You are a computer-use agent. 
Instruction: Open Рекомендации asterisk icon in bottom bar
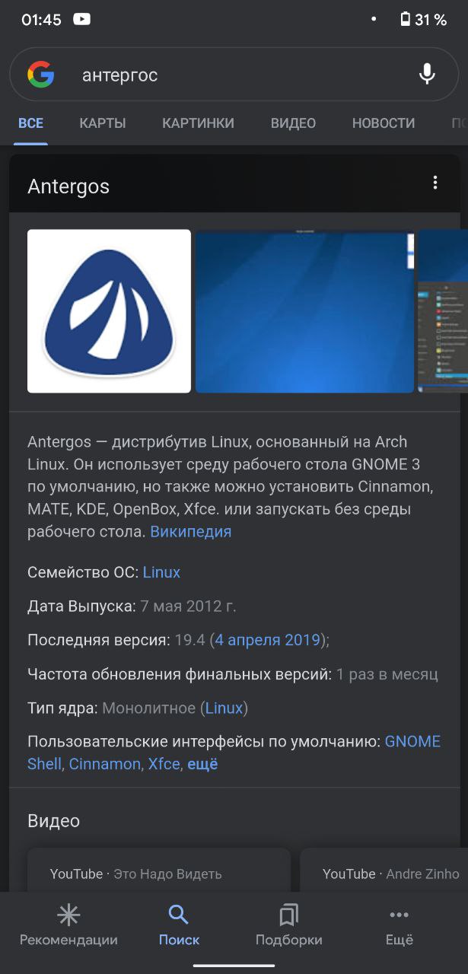point(68,915)
